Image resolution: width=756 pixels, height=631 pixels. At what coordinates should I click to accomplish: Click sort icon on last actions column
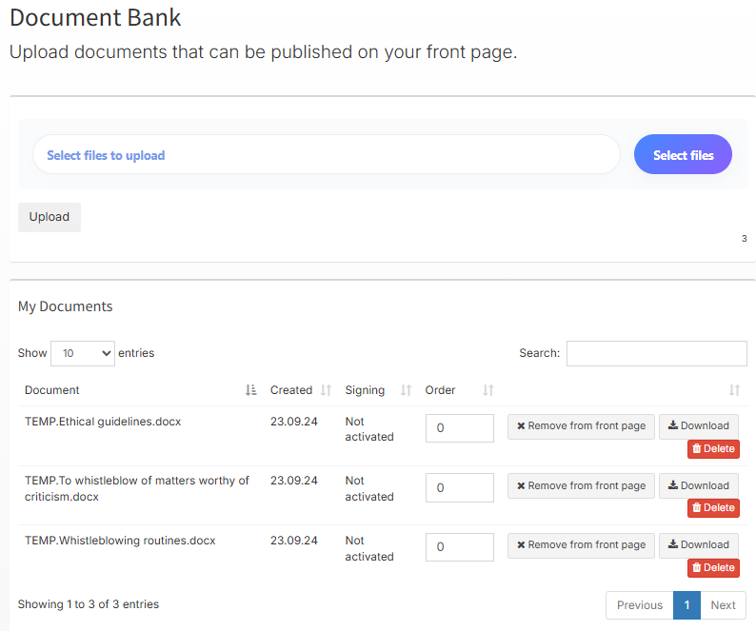point(734,390)
